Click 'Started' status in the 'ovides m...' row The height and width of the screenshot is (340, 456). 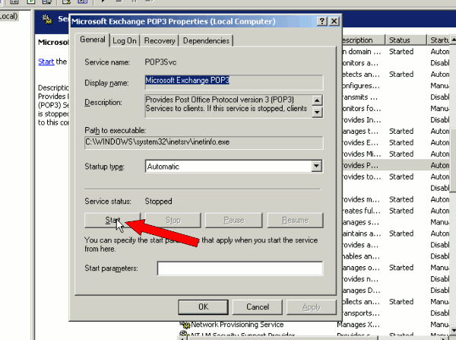pos(401,199)
